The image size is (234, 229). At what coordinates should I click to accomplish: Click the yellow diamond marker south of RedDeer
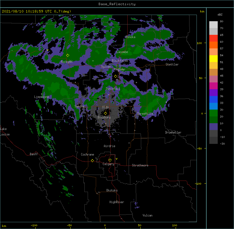116,76
